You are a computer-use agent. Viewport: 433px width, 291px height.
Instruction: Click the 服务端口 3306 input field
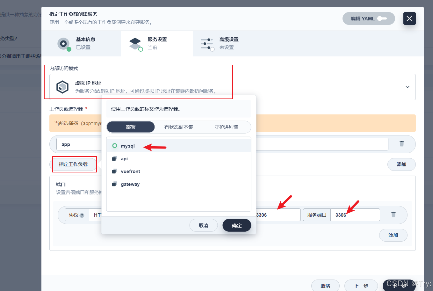355,215
